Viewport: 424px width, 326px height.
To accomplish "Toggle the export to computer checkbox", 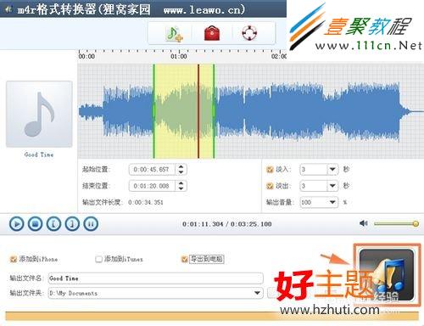I will click(x=185, y=259).
